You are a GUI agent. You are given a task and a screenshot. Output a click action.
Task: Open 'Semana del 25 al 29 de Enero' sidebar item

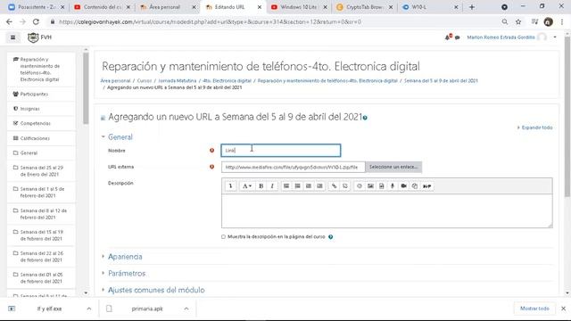coord(41,171)
